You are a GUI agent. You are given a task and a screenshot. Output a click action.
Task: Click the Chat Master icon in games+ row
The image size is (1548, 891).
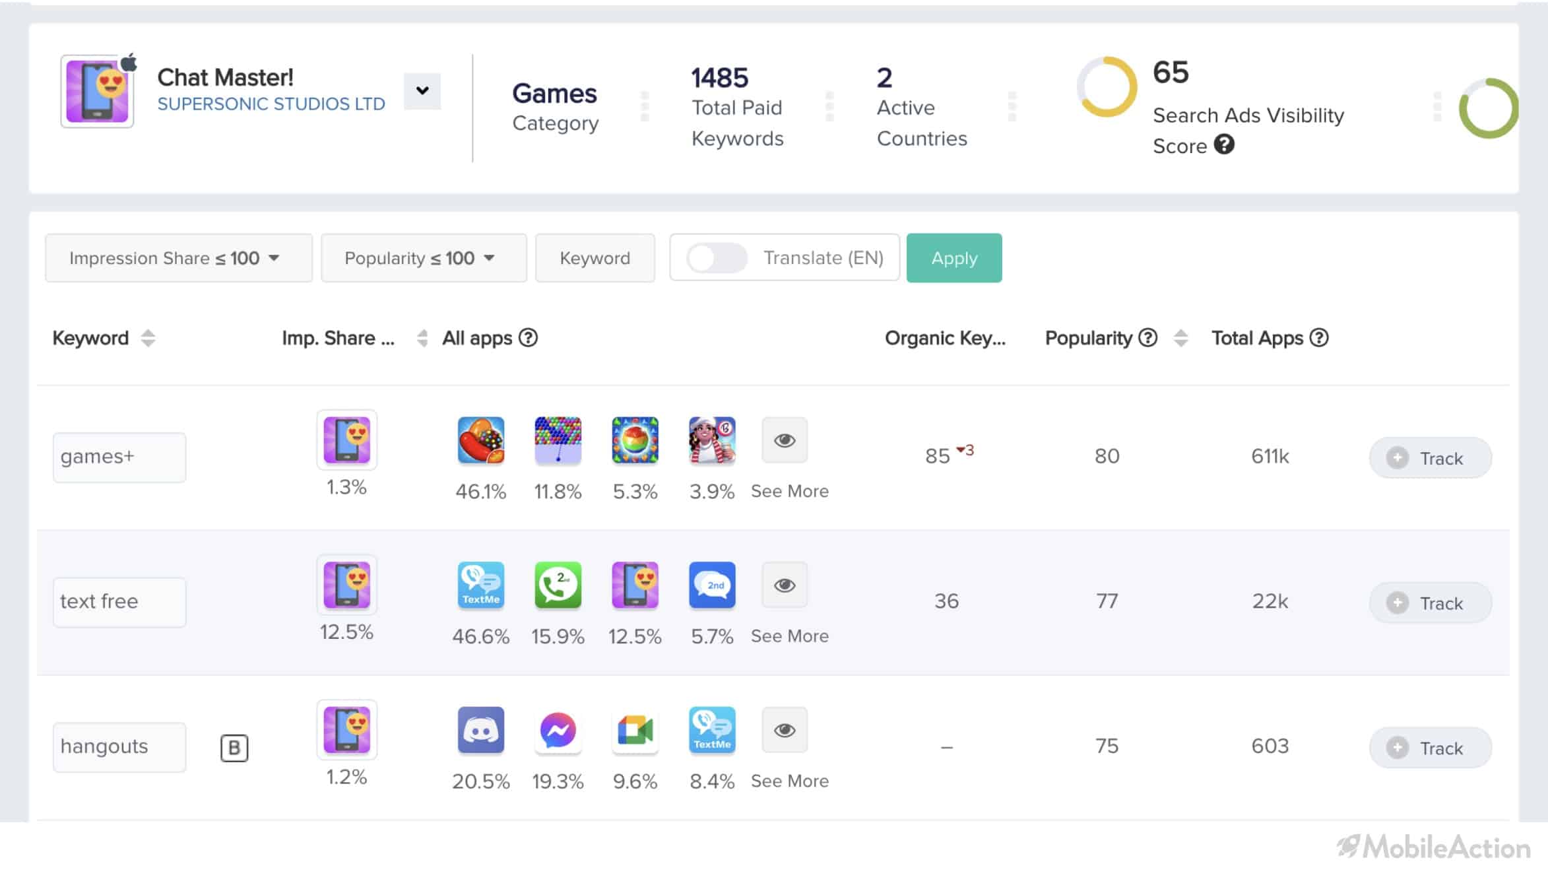click(x=347, y=440)
